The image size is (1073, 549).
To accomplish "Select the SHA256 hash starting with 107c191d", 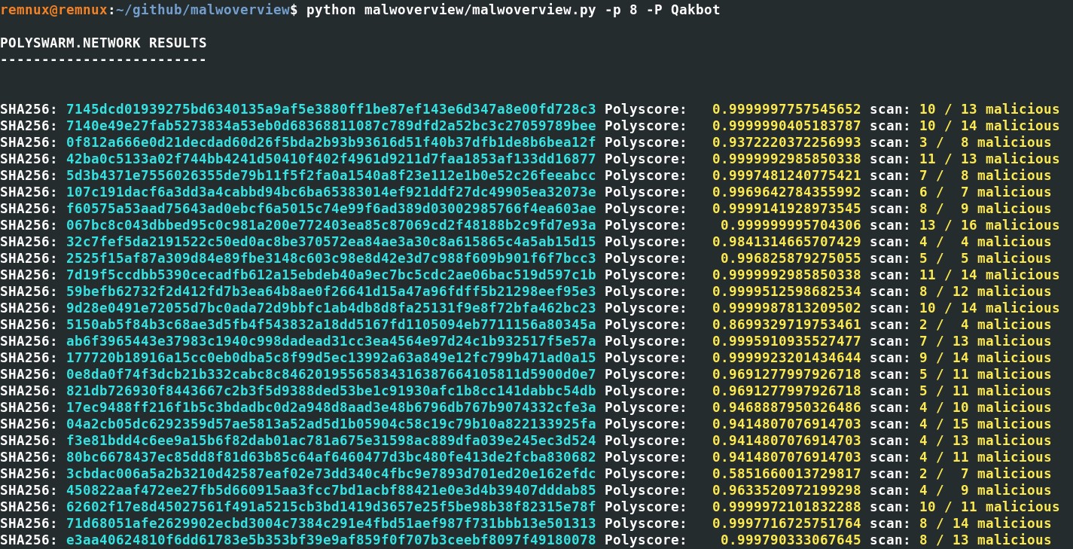I will click(331, 192).
